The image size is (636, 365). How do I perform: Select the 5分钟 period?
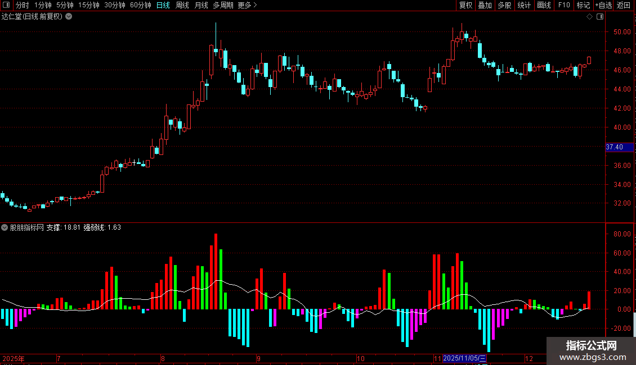click(65, 5)
